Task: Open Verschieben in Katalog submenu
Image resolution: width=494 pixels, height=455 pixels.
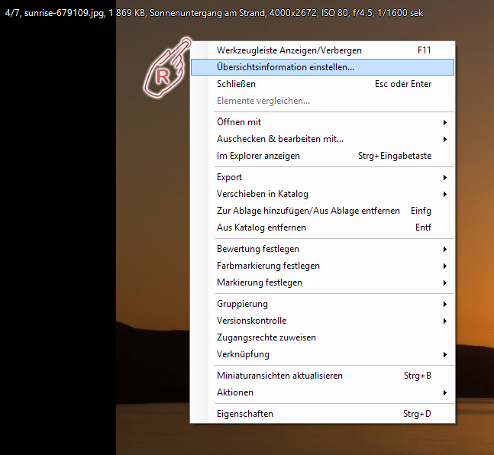Action: point(322,194)
